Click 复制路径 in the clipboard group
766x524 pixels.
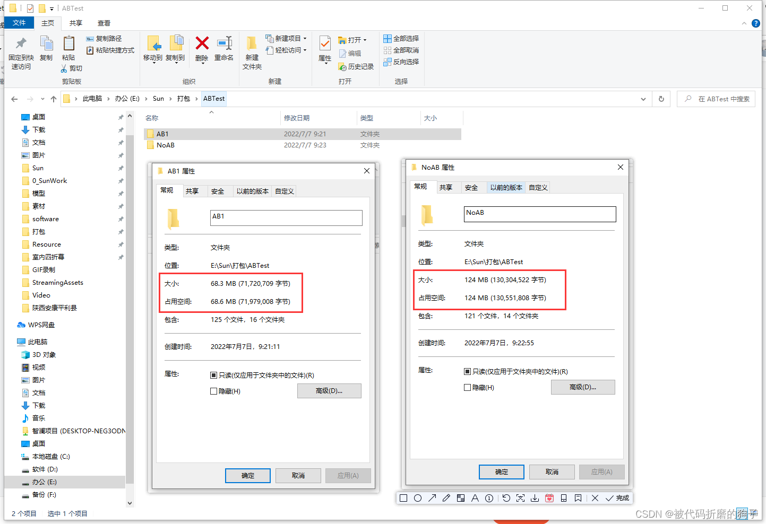[104, 39]
